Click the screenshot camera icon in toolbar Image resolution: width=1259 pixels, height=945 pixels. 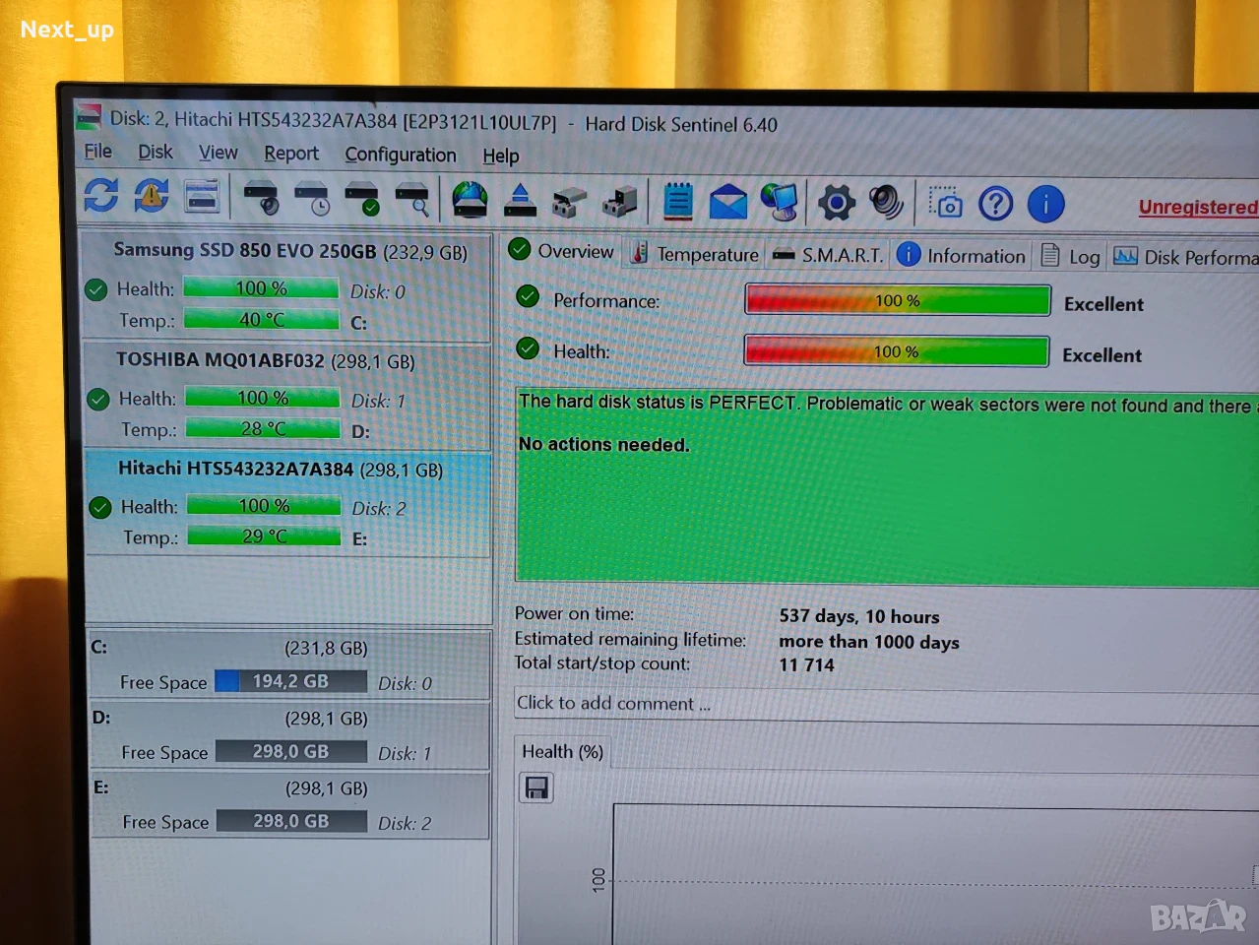[945, 203]
